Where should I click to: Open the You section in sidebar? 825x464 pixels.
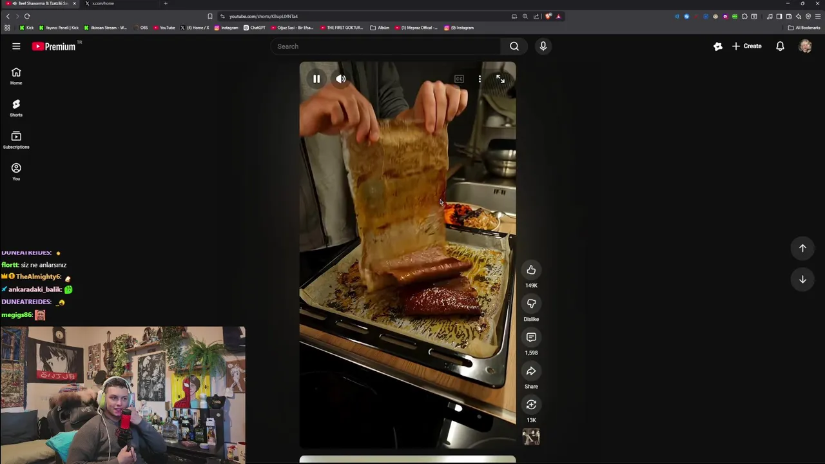(16, 171)
